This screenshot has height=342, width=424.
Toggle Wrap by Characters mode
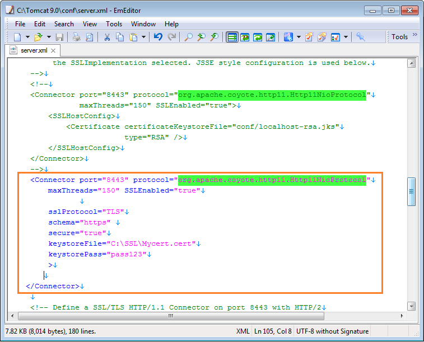[245, 37]
